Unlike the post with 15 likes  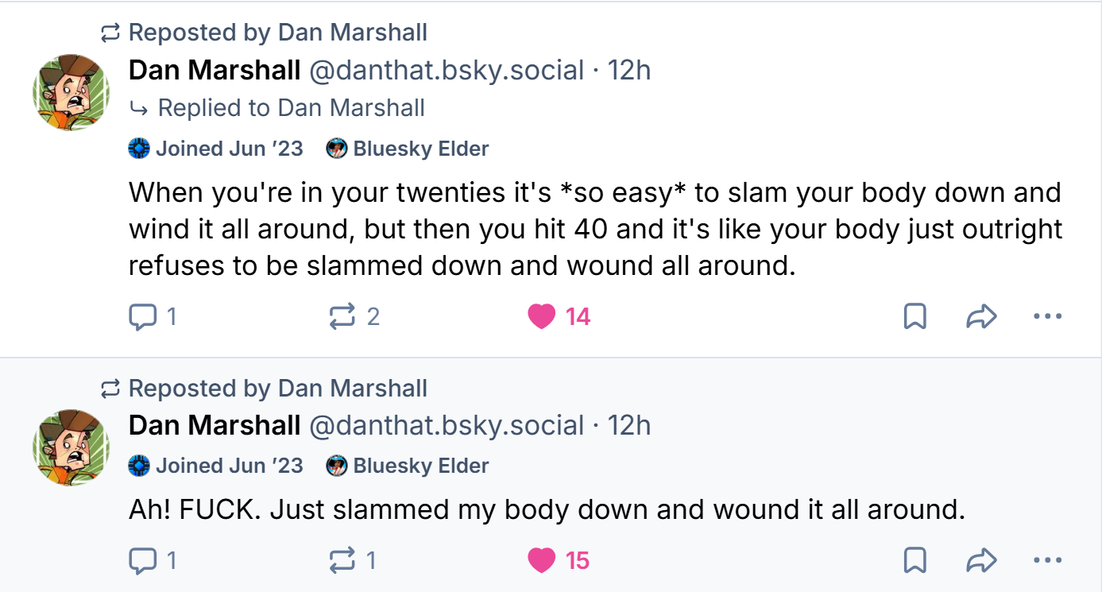point(542,561)
